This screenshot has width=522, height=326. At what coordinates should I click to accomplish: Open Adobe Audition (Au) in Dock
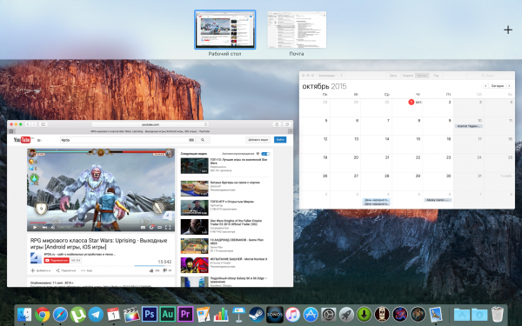pyautogui.click(x=167, y=315)
